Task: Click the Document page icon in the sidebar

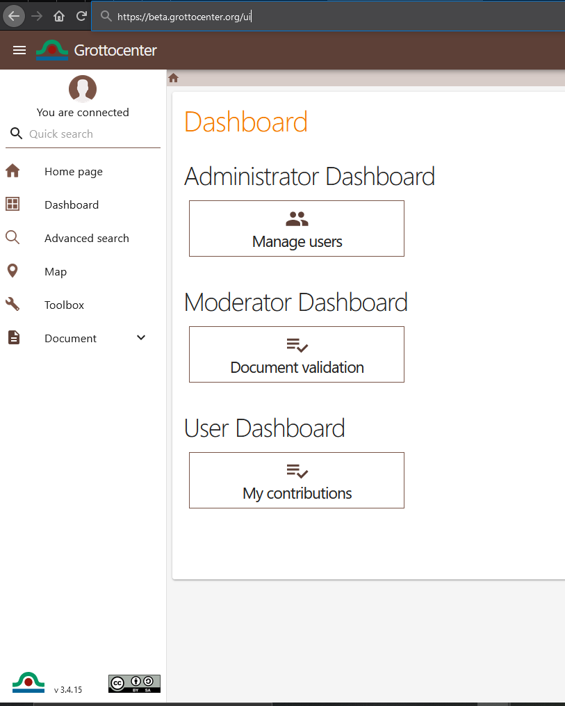Action: click(x=13, y=337)
